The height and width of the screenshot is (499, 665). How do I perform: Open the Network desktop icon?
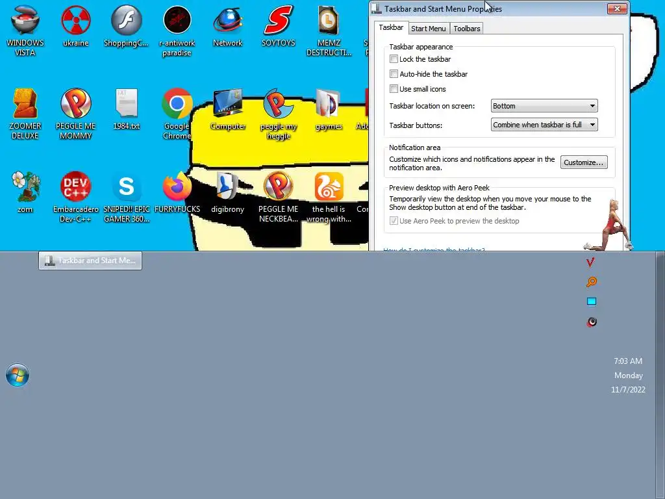point(228,26)
